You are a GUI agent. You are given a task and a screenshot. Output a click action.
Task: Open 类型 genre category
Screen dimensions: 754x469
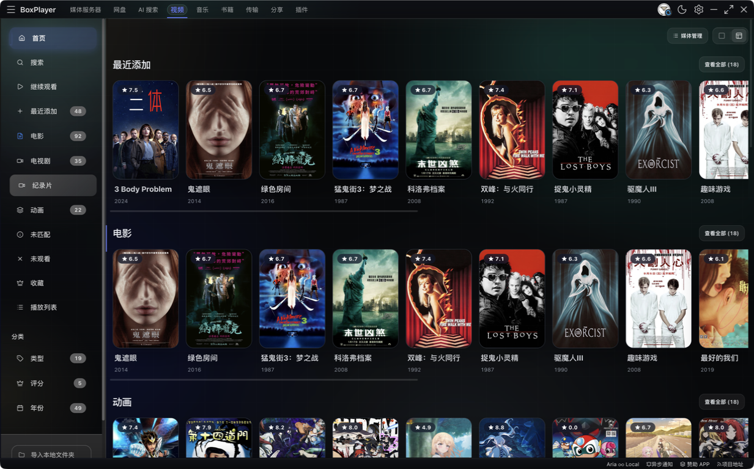point(53,358)
